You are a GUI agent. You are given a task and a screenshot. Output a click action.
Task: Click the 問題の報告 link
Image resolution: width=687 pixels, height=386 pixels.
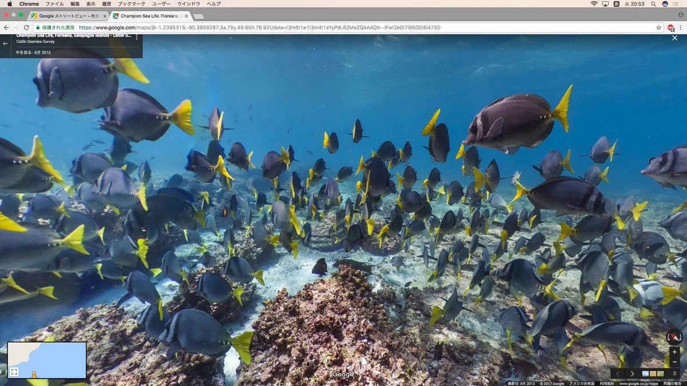coord(673,383)
